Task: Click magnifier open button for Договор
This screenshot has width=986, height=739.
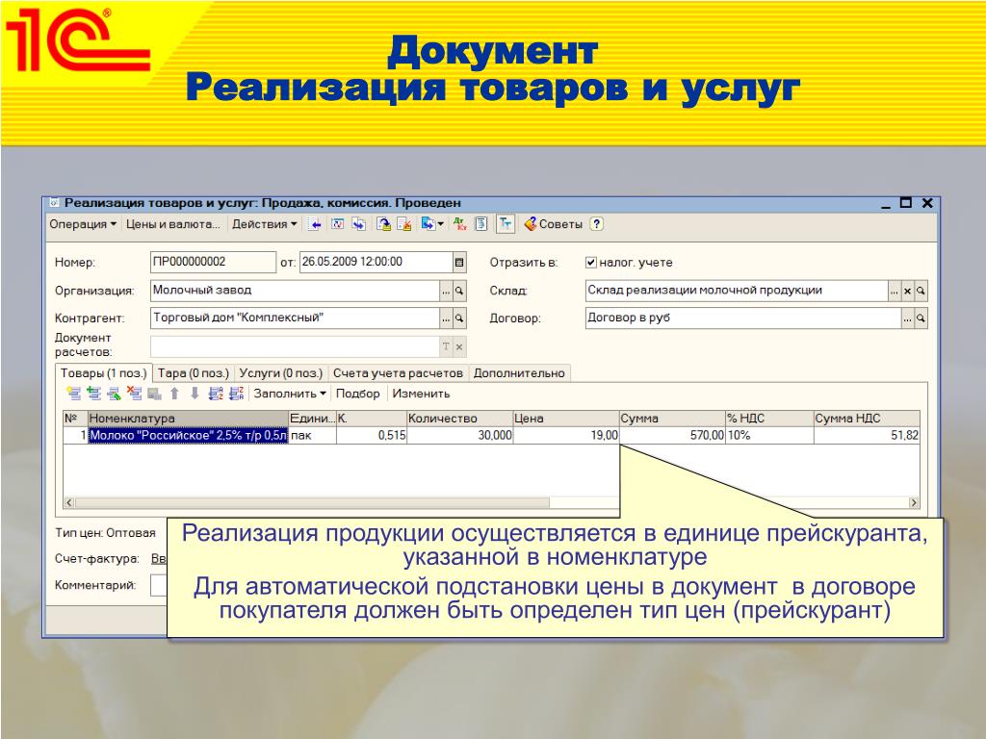Action: click(921, 319)
